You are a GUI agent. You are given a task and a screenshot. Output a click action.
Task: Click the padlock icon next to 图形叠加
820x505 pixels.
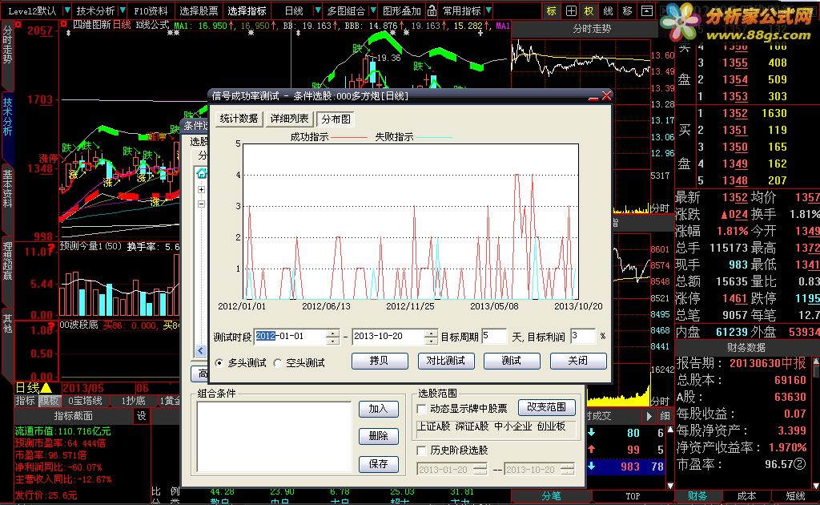432,11
